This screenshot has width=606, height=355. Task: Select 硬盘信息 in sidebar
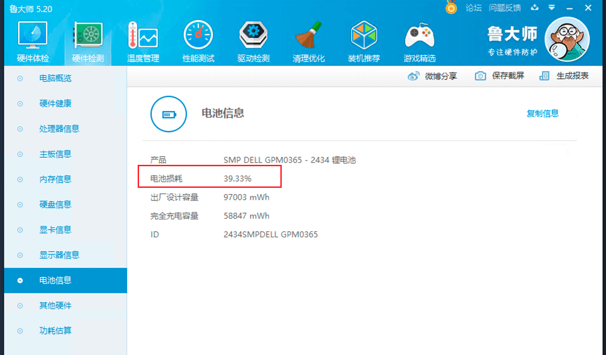[66, 205]
